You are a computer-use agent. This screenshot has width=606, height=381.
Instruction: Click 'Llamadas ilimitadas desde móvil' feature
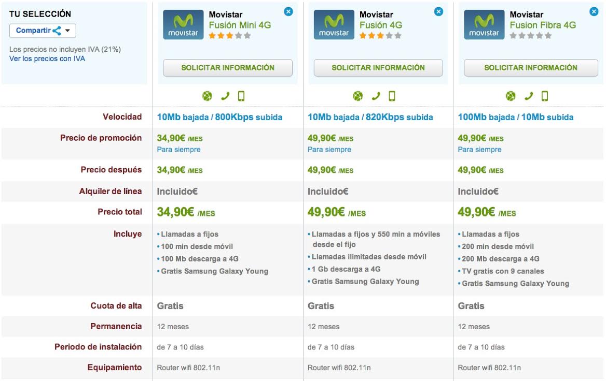369,257
